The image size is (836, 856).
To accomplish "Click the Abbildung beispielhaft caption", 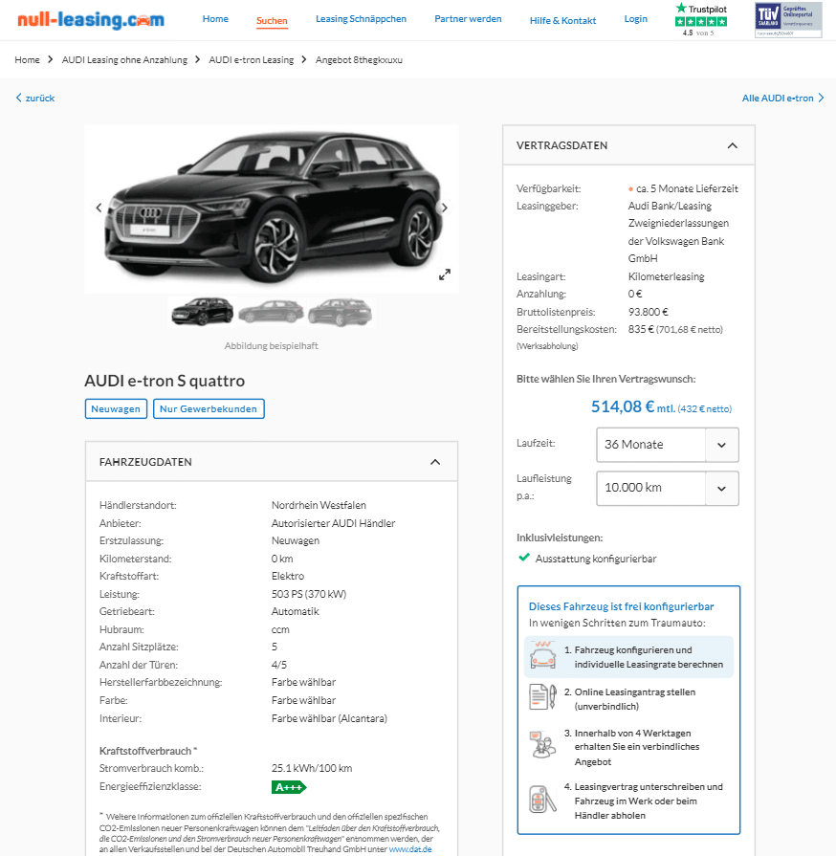I will (272, 345).
